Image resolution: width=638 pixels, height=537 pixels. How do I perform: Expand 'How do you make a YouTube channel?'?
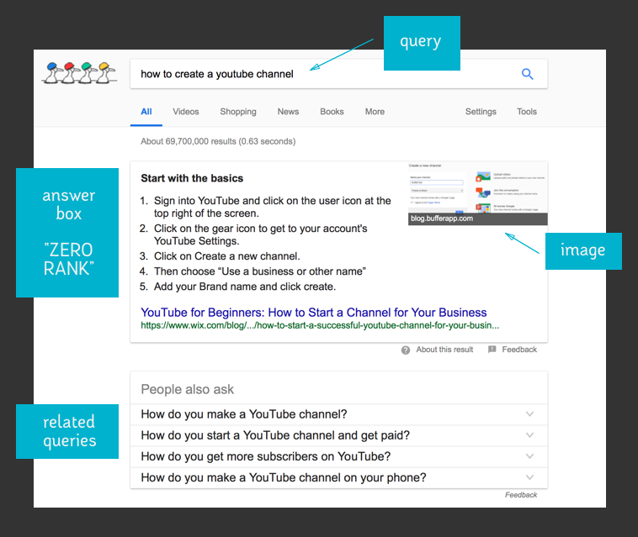pos(338,414)
